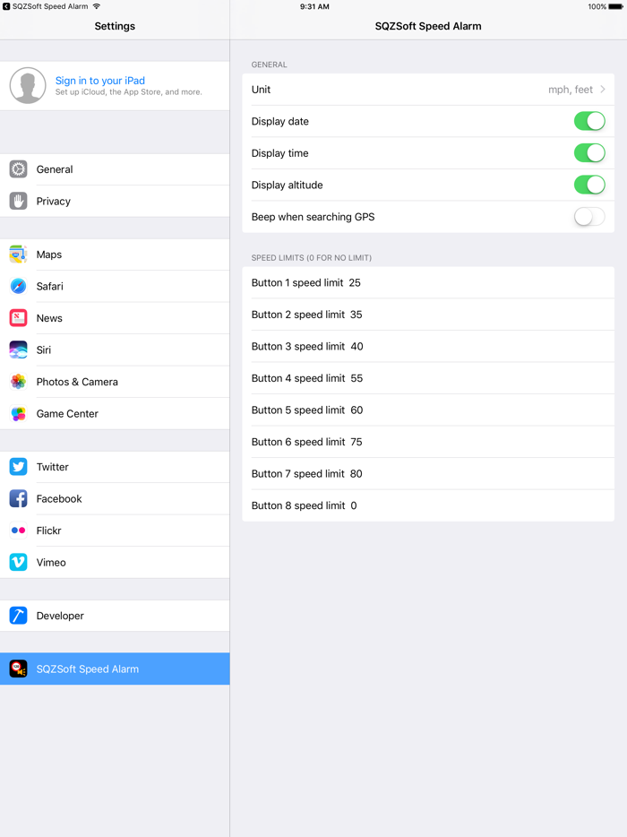Select the Vimeo icon
Image resolution: width=627 pixels, height=837 pixels.
click(18, 562)
